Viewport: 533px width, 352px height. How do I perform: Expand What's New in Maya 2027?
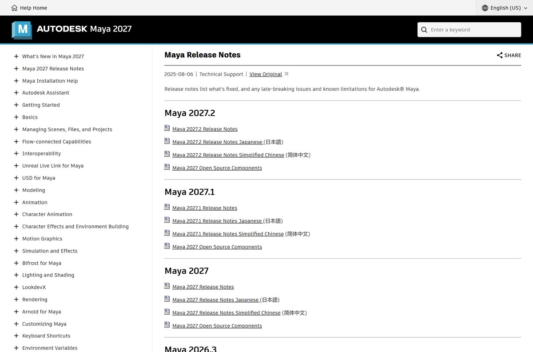[x=16, y=56]
